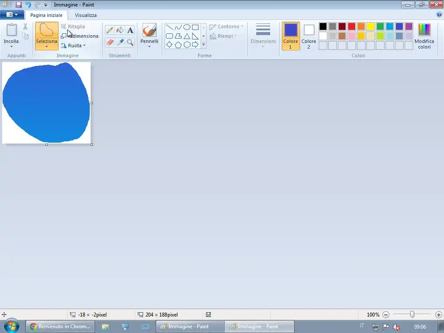Pick the red color swatch

click(352, 26)
